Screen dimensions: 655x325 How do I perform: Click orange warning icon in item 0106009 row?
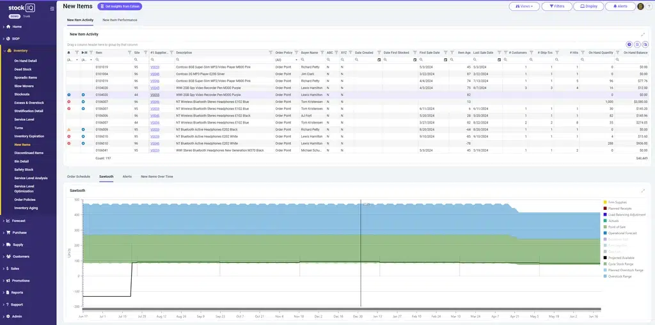click(x=69, y=129)
